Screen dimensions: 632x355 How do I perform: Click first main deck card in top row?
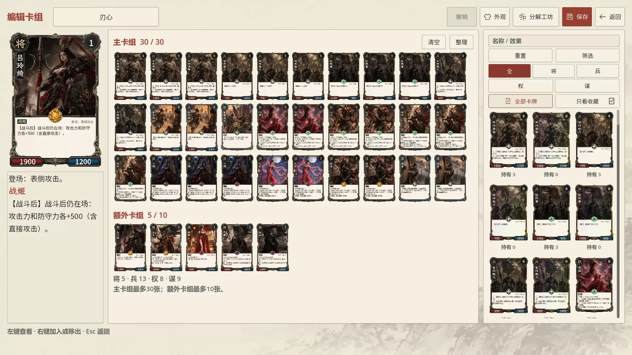pos(130,76)
